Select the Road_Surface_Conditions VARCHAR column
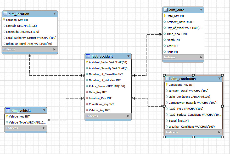 click(193, 115)
